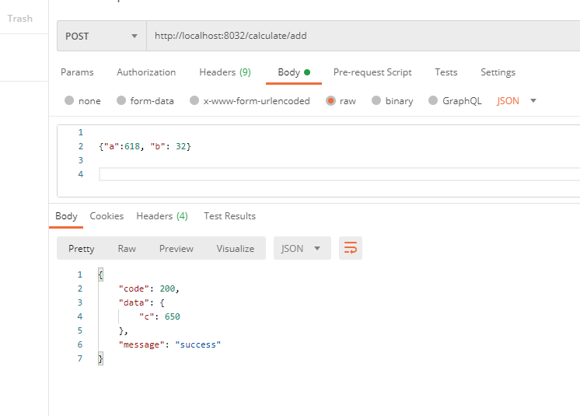Open the response Headers (4) tab
This screenshot has height=416, width=580.
pos(162,216)
